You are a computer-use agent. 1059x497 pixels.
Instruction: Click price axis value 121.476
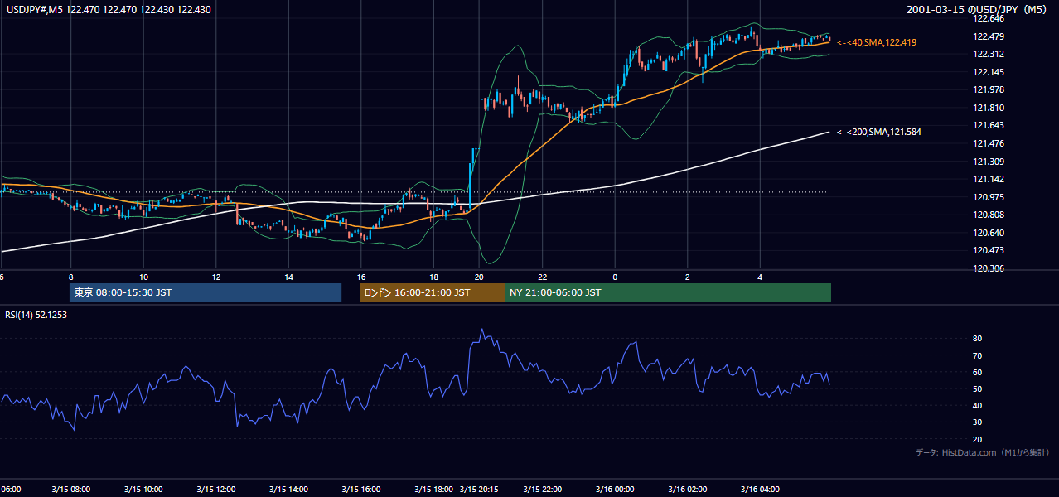989,143
